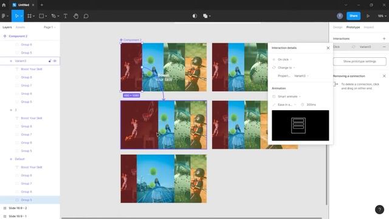Viewport: 389px width, 219px height.
Task: Select the Component 2 layer
Action: [18, 36]
